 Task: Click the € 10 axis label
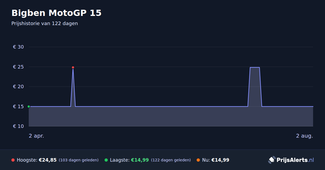point(18,126)
